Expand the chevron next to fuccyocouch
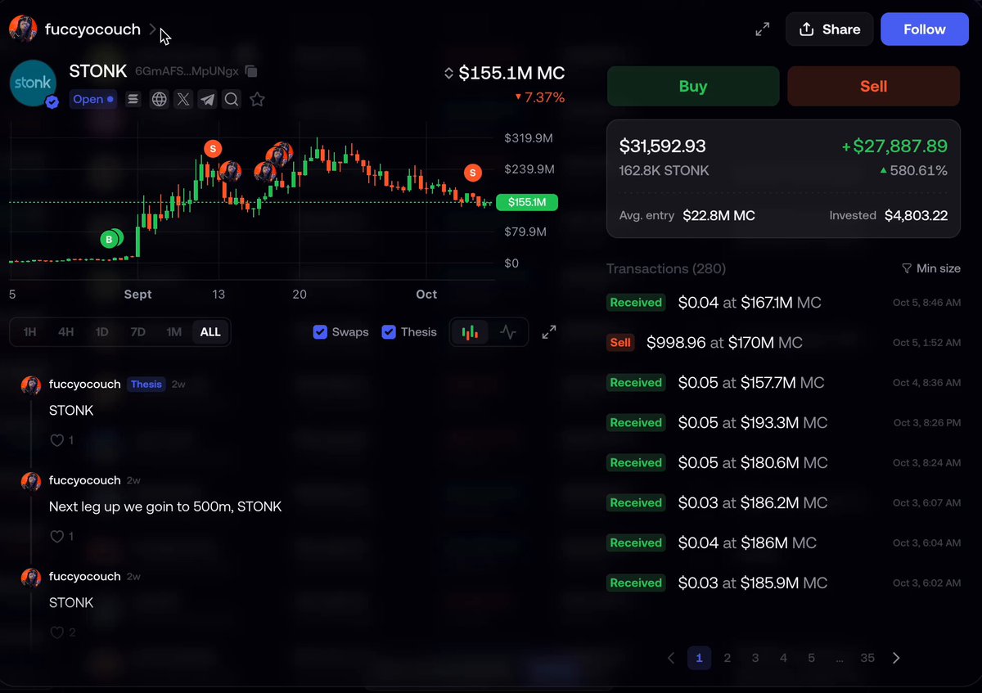This screenshot has width=982, height=693. click(153, 29)
